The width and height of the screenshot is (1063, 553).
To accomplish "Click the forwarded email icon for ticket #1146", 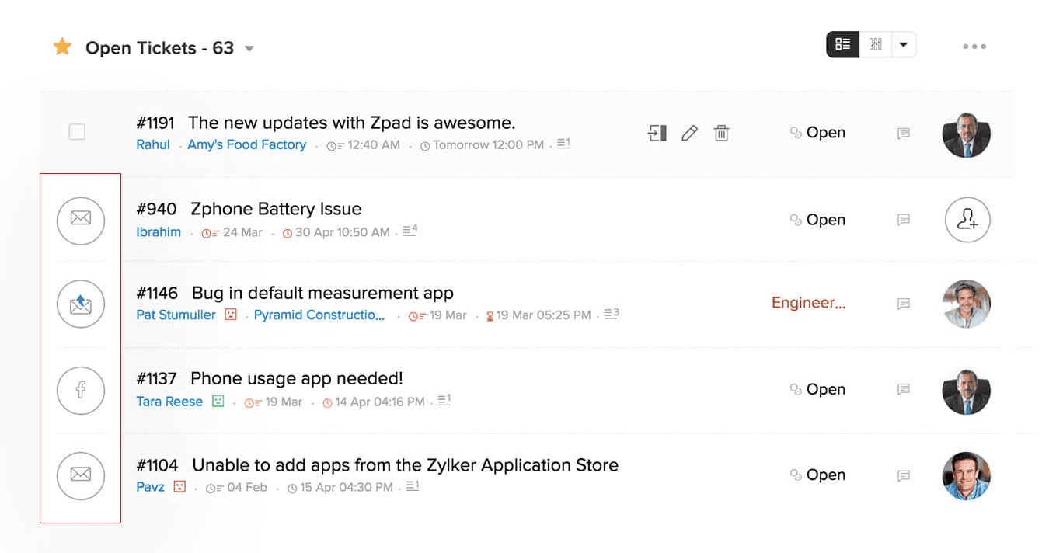I will click(81, 304).
